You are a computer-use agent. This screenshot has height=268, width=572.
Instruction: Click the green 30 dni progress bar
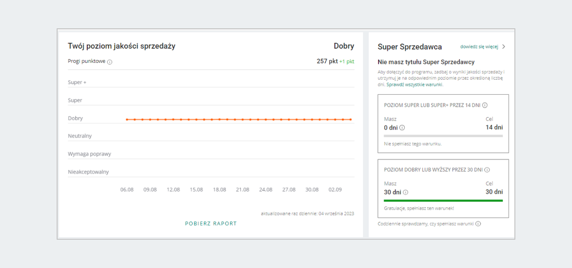pos(443,200)
